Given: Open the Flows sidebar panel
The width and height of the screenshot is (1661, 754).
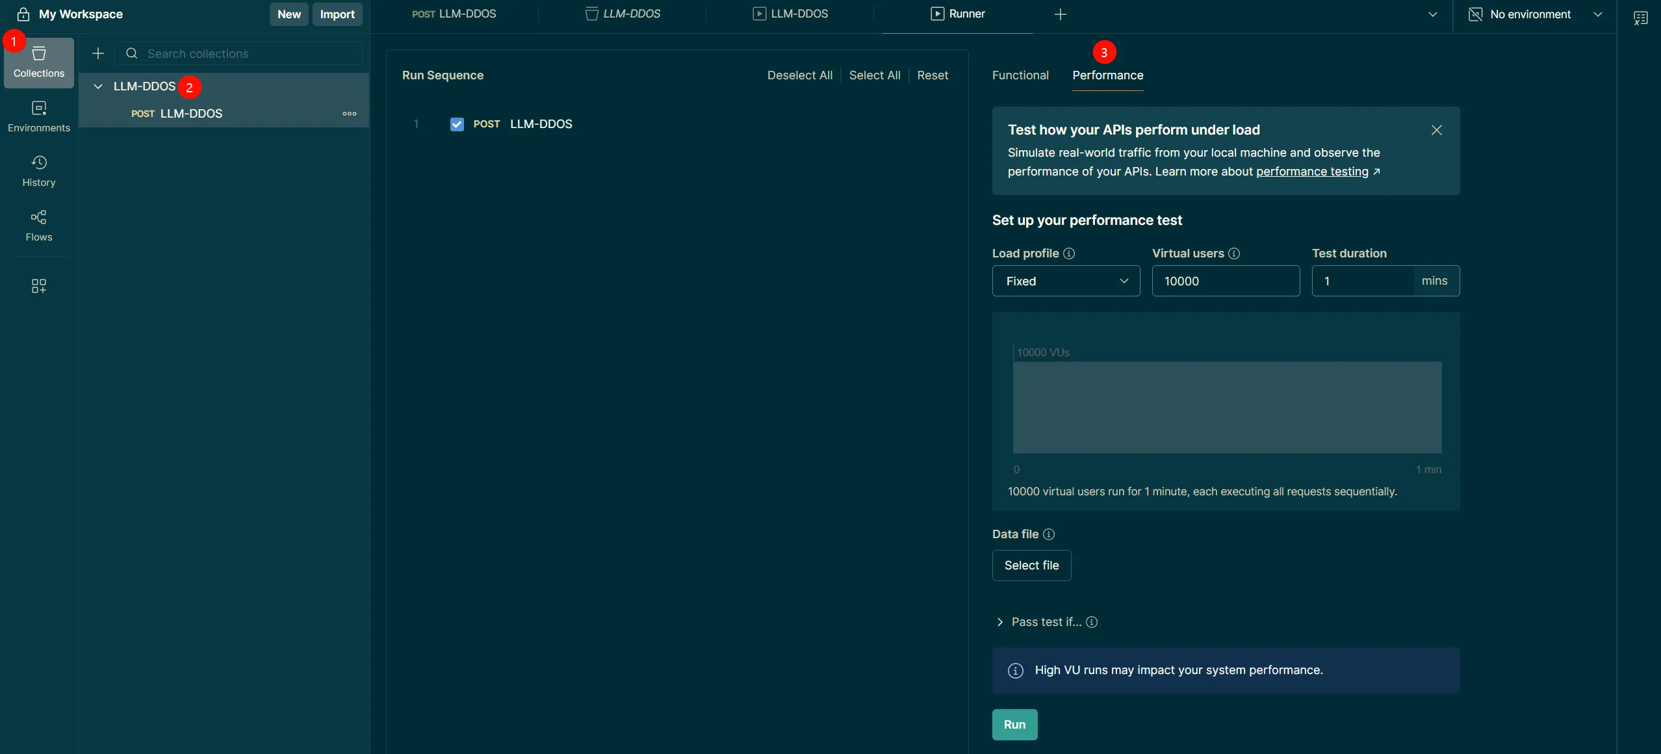Looking at the screenshot, I should pyautogui.click(x=39, y=226).
